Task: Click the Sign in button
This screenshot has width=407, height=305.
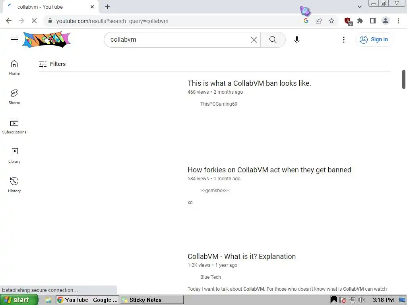Action: point(374,40)
